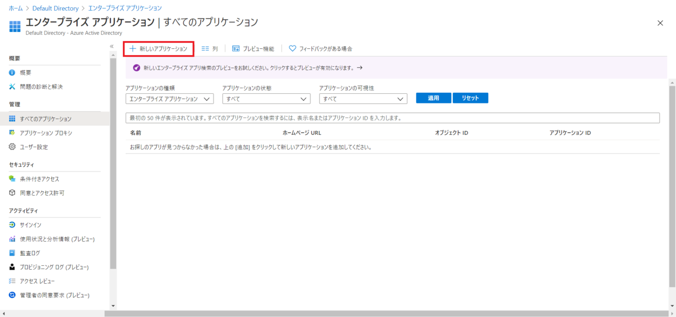This screenshot has height=317, width=676.
Task: Click the アプリケーション ID column header
Action: (x=570, y=133)
